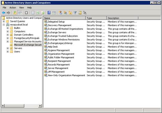Screen dimensions: 162x113
Task: Click the Export List toolbar icon
Action: click(43, 13)
